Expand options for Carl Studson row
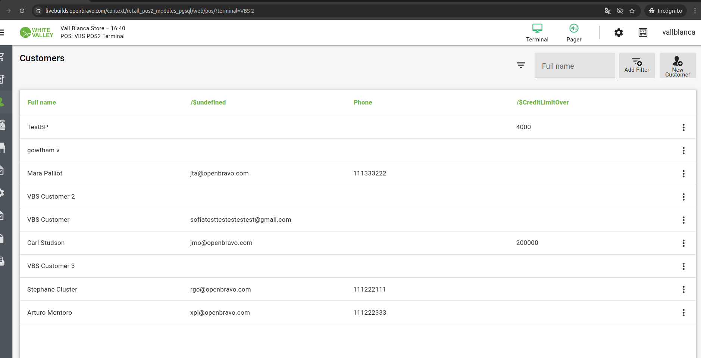This screenshot has height=358, width=701. point(683,243)
